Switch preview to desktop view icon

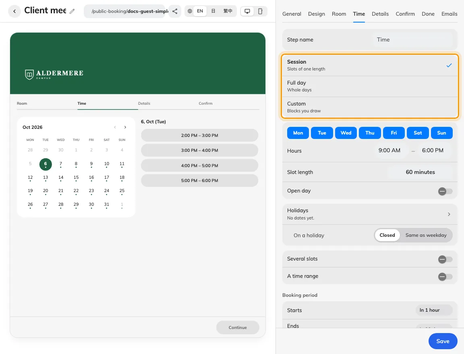tap(247, 11)
